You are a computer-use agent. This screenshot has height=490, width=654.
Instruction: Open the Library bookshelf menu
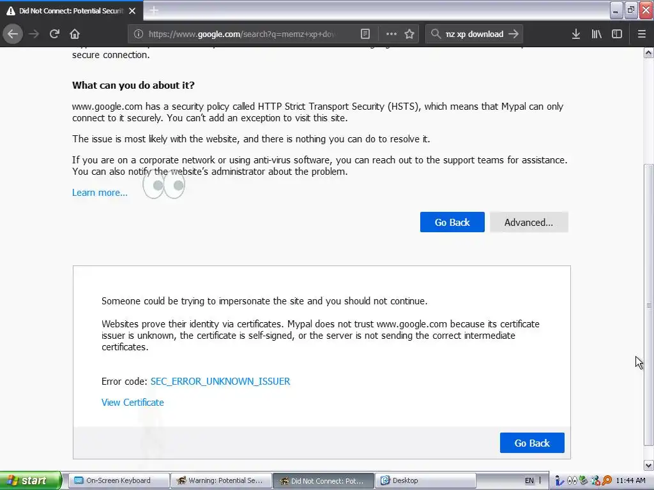[x=597, y=34]
